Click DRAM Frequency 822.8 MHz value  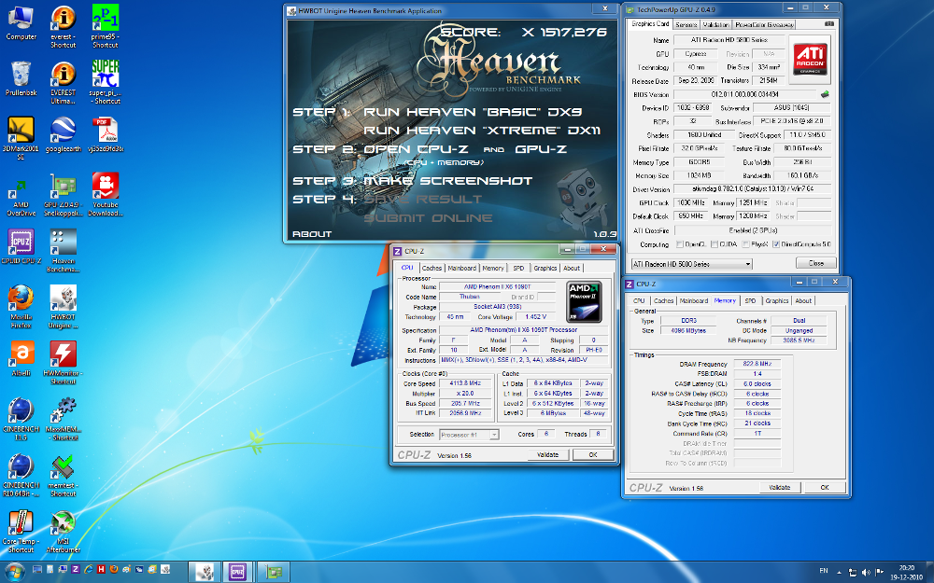(x=757, y=364)
